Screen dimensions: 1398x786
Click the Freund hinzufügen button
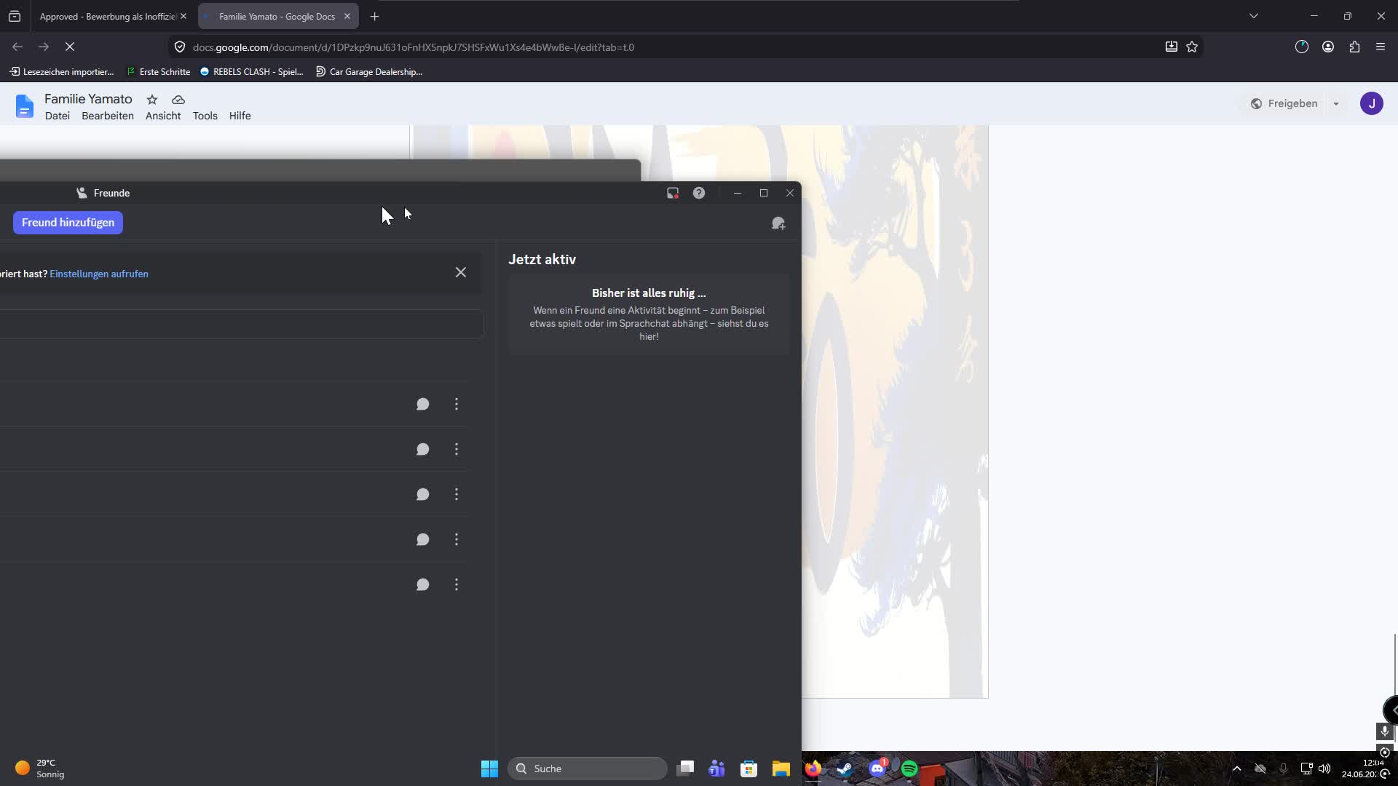tap(68, 223)
